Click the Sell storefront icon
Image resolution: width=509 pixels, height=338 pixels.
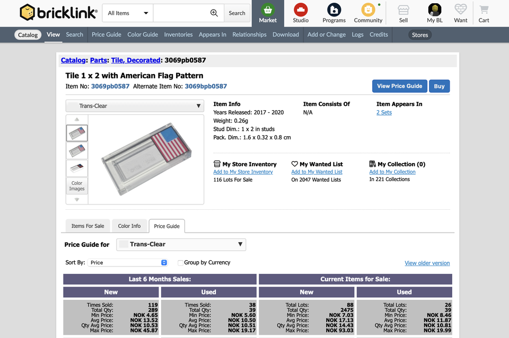(403, 10)
